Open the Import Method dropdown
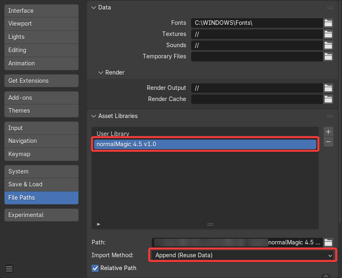This screenshot has height=278, width=342. [x=243, y=255]
